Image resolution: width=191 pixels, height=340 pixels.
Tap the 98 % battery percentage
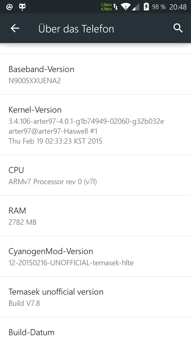[159, 7]
